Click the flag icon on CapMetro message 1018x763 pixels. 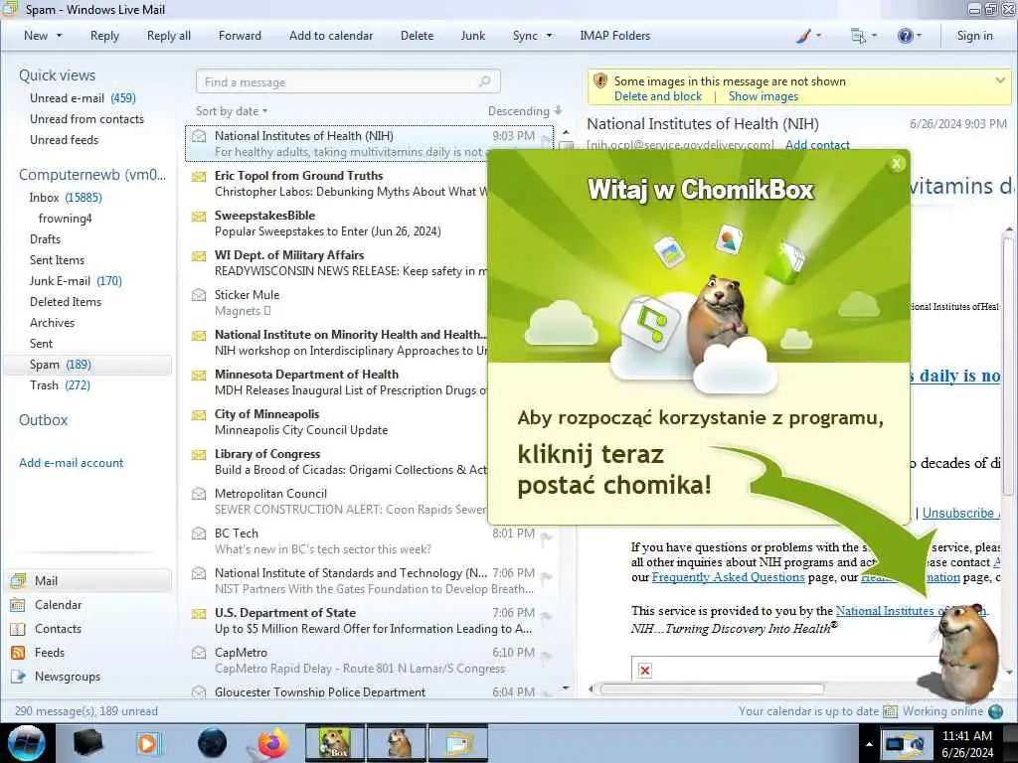pos(547,657)
